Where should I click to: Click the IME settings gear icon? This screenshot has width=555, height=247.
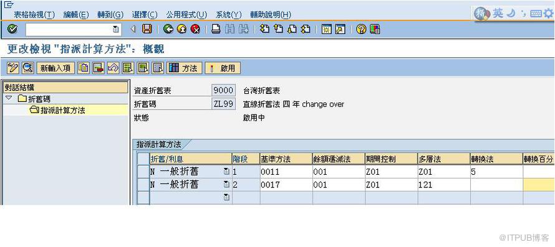pyautogui.click(x=549, y=14)
